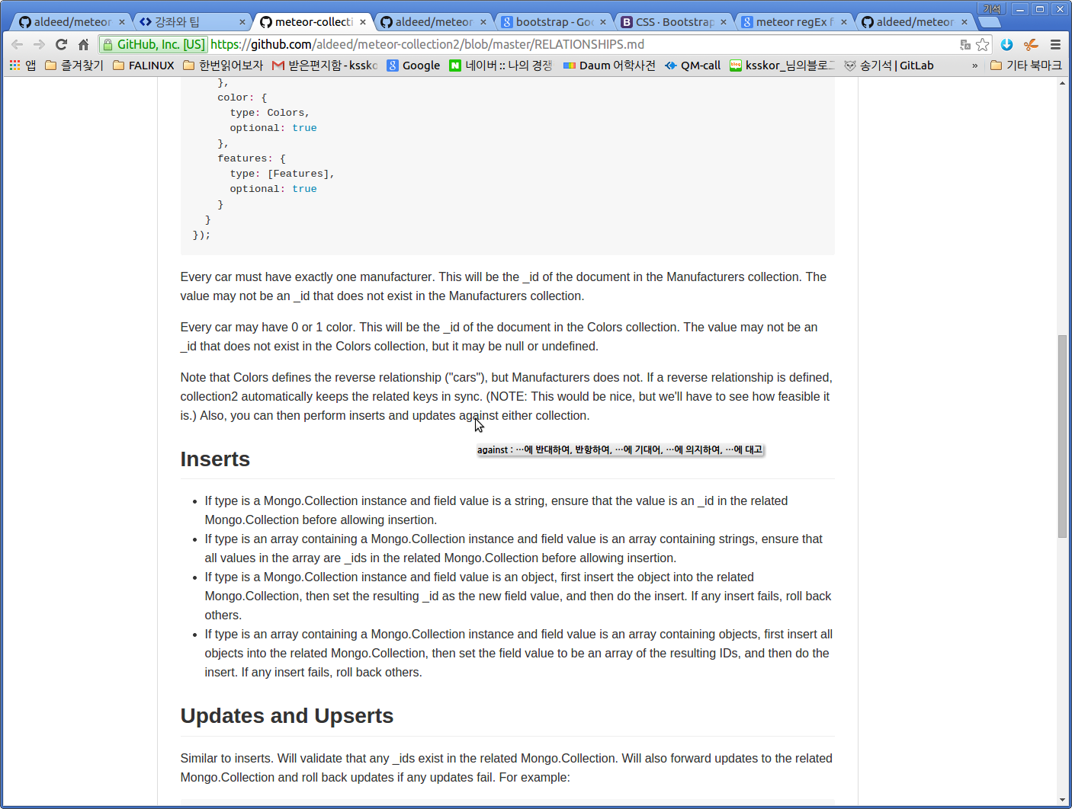Click the 'Similar to inserts' paragraph

point(506,768)
